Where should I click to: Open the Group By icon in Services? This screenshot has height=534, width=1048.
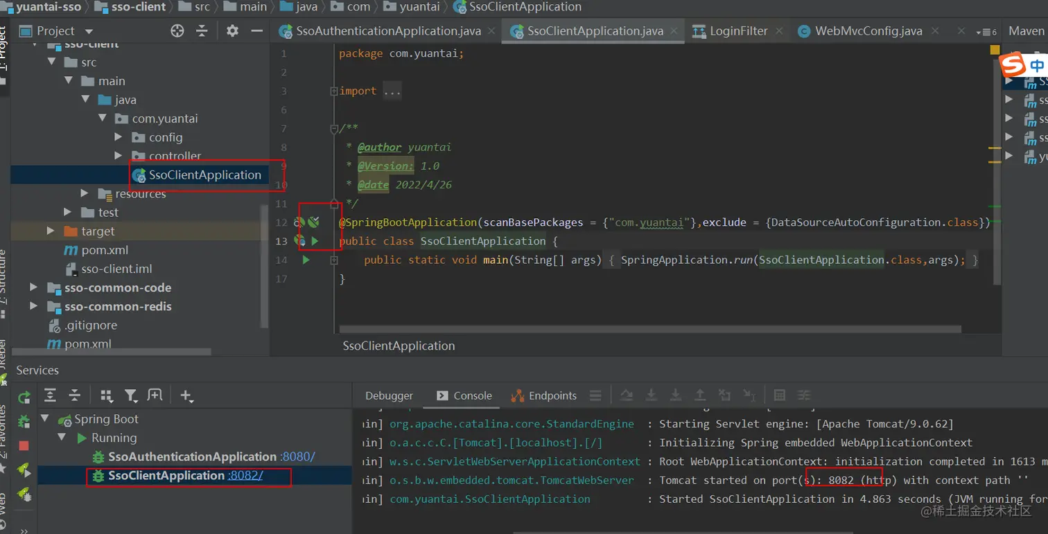pos(106,395)
